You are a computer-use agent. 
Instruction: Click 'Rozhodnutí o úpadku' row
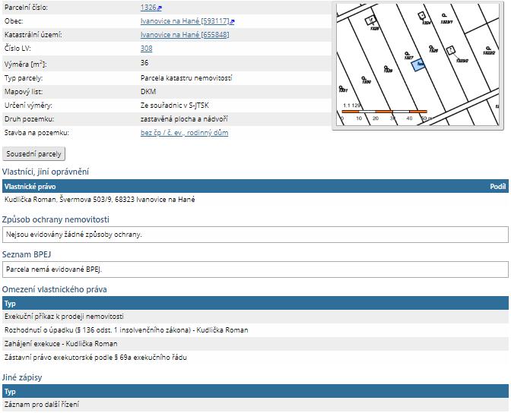pos(255,330)
